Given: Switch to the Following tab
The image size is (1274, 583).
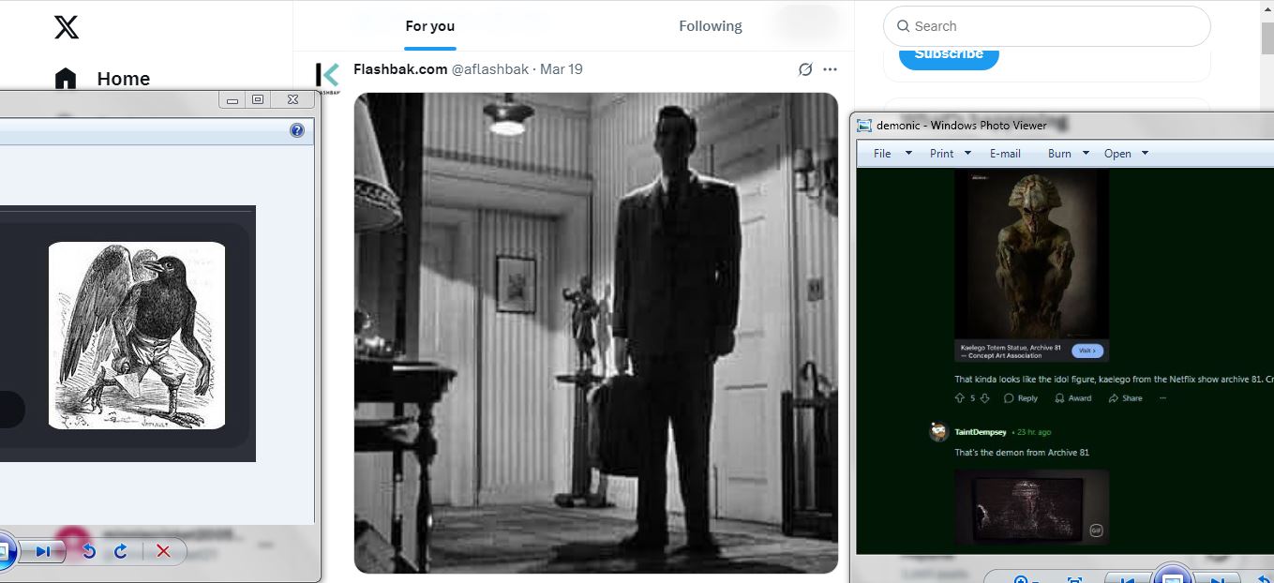Looking at the screenshot, I should pyautogui.click(x=711, y=26).
